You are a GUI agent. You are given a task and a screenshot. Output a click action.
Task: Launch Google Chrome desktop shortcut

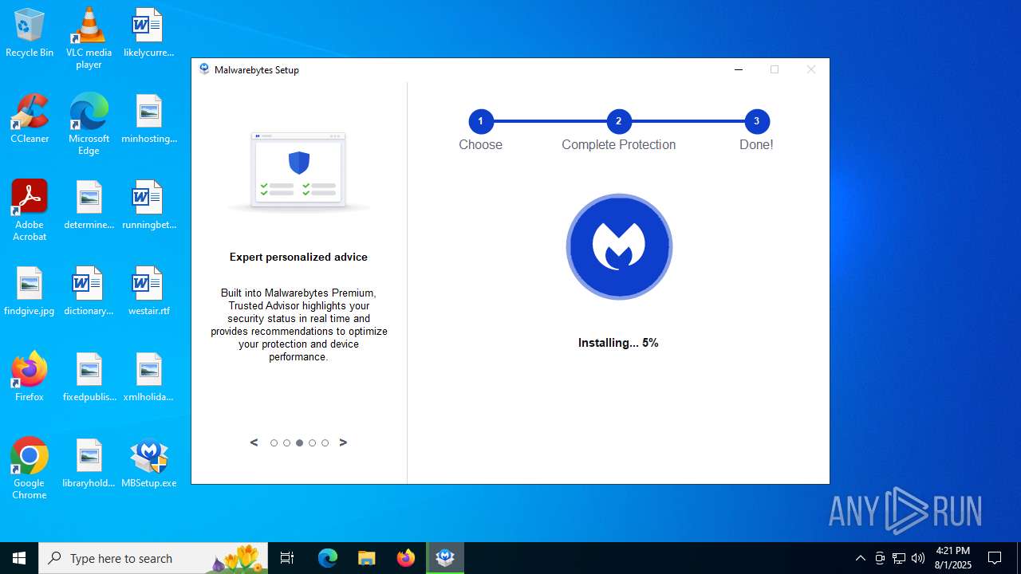pyautogui.click(x=30, y=469)
